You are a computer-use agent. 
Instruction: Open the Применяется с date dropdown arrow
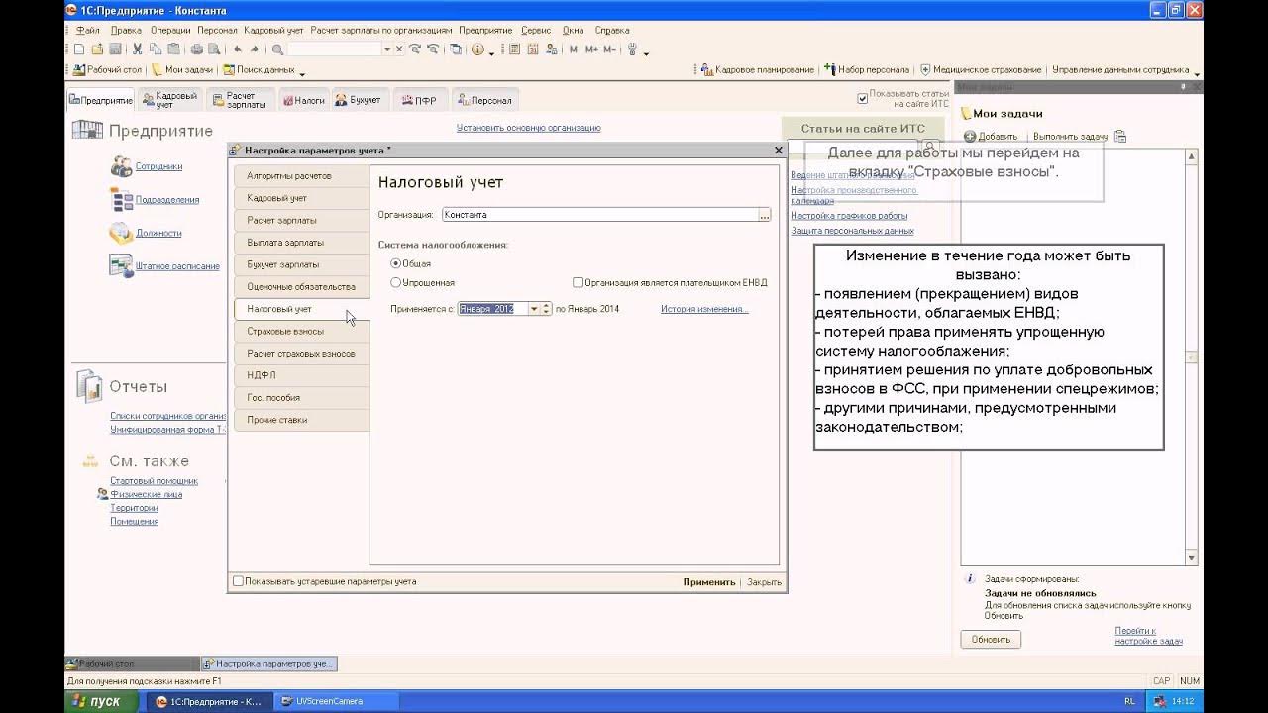pyautogui.click(x=534, y=309)
